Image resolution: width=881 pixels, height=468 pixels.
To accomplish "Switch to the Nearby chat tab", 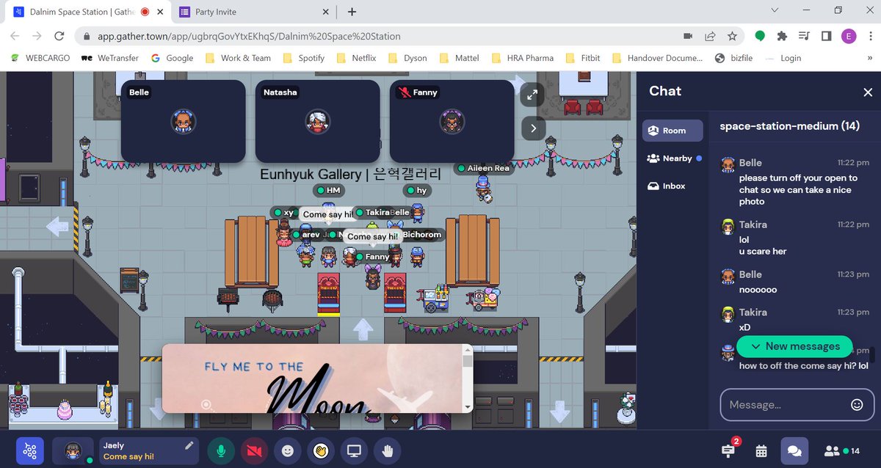I will pyautogui.click(x=672, y=158).
